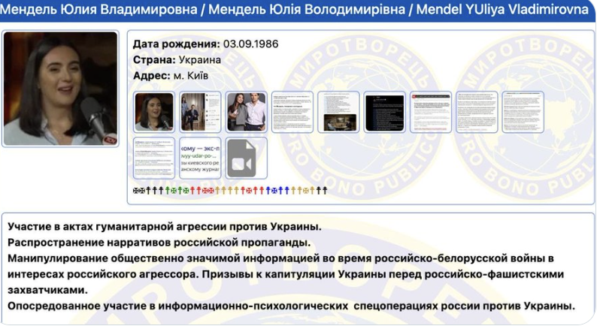Image resolution: width=600 pixels, height=326 pixels.
Task: Click line starting 'Опосредованное участие'
Action: point(291,306)
